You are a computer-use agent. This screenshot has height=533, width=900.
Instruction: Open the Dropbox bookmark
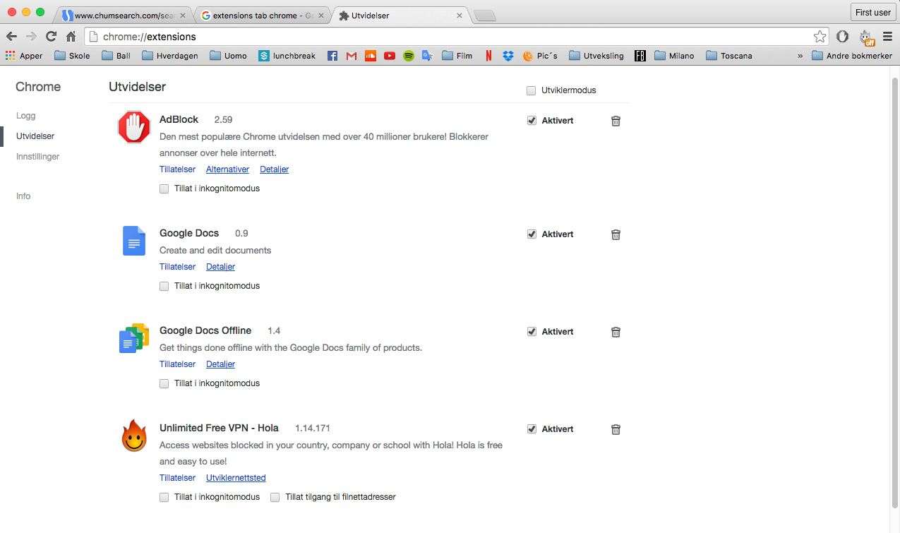508,56
